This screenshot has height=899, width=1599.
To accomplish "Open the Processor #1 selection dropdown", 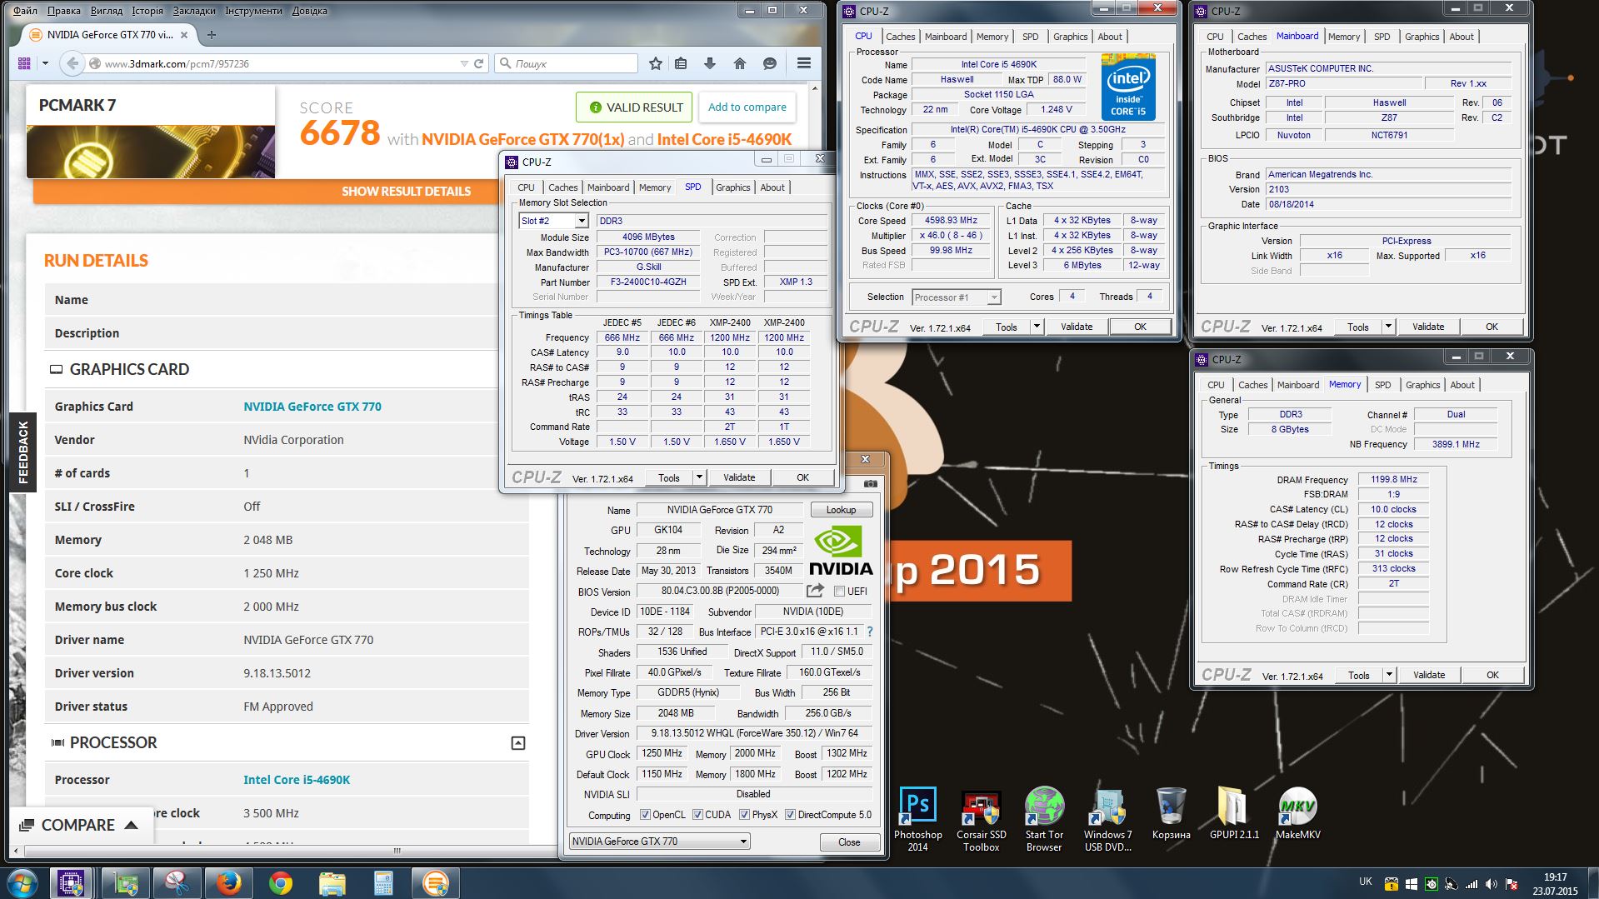I will point(957,297).
